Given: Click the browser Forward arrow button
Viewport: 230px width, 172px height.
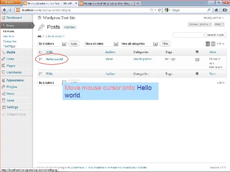Looking at the screenshot, I should pyautogui.click(x=10, y=10).
